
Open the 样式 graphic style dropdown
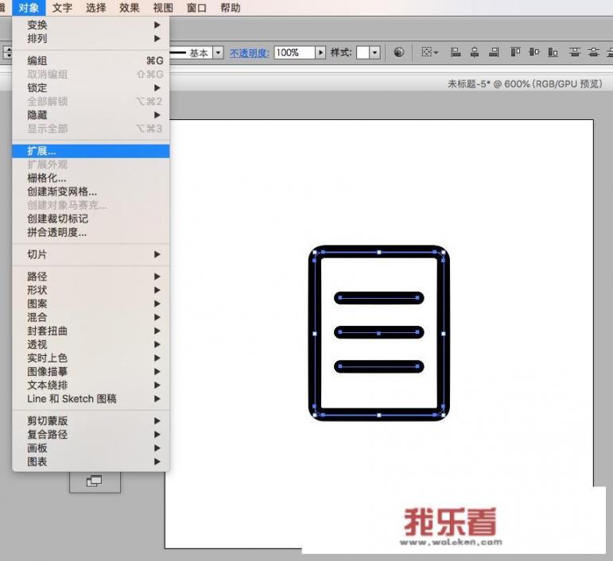tap(375, 52)
